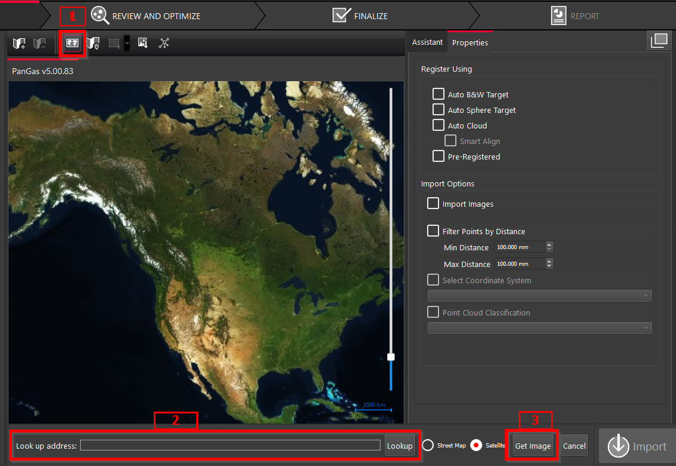This screenshot has height=466, width=676.
Task: Click the remove map icon with minus
Action: pos(39,44)
